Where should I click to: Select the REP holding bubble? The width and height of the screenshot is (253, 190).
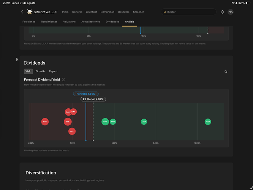pos(72,131)
